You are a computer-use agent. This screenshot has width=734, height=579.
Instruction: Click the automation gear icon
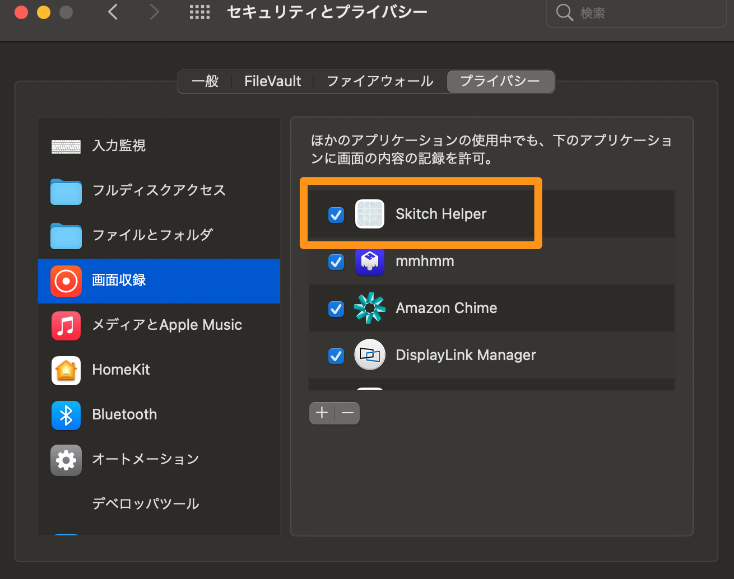[x=66, y=460]
